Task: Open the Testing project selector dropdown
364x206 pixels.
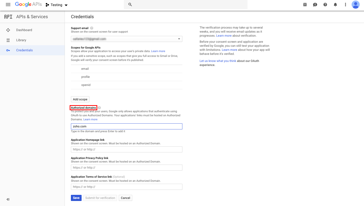Action: coord(57,5)
